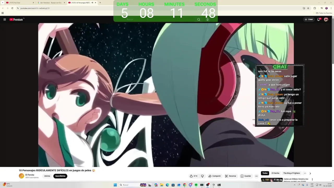Reload the page with the refresh icon

[x=12, y=8]
